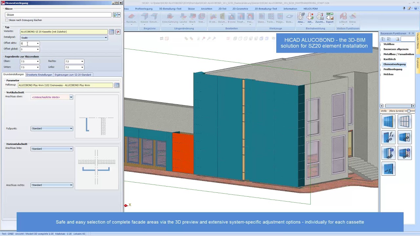
Task: Click the fx linked panel icon
Action: point(388,137)
